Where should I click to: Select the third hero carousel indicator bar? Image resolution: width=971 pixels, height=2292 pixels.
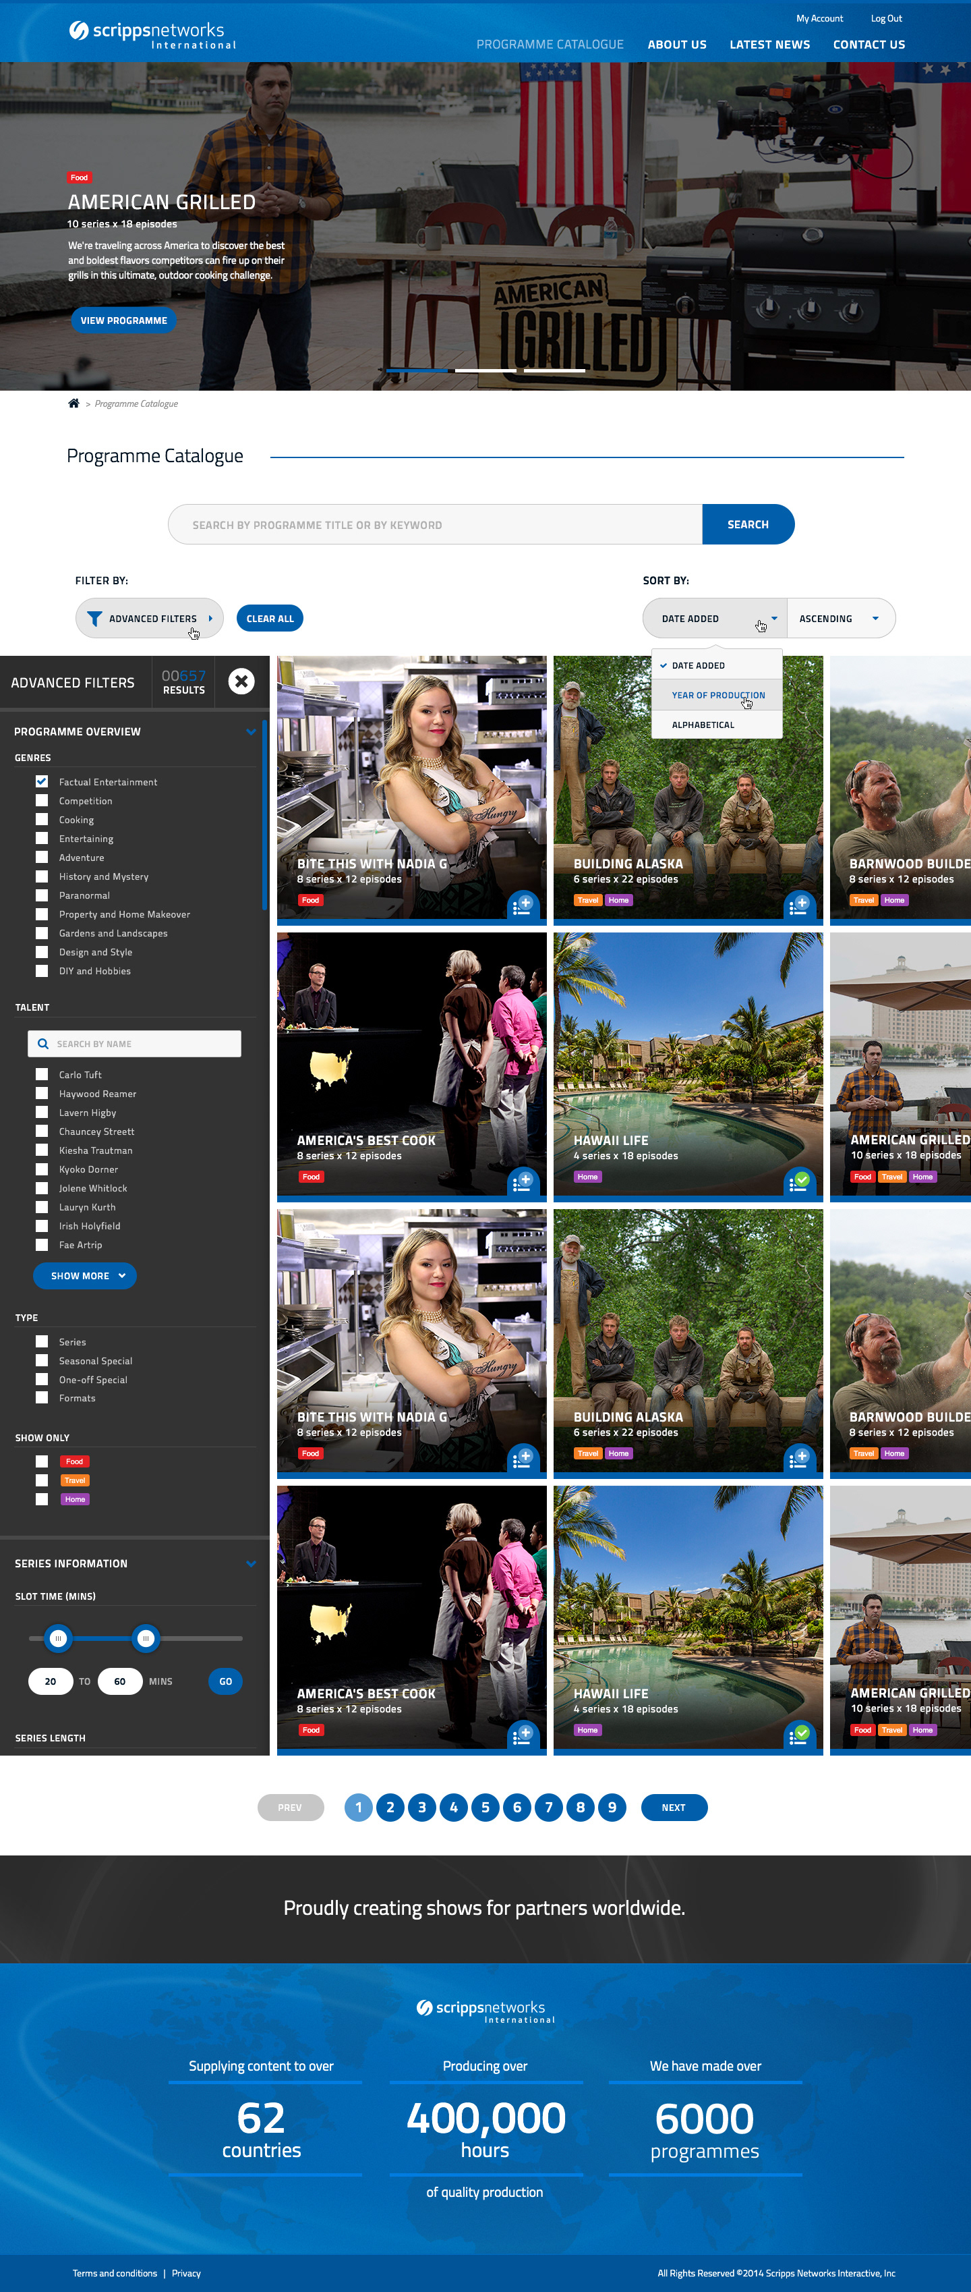point(554,370)
